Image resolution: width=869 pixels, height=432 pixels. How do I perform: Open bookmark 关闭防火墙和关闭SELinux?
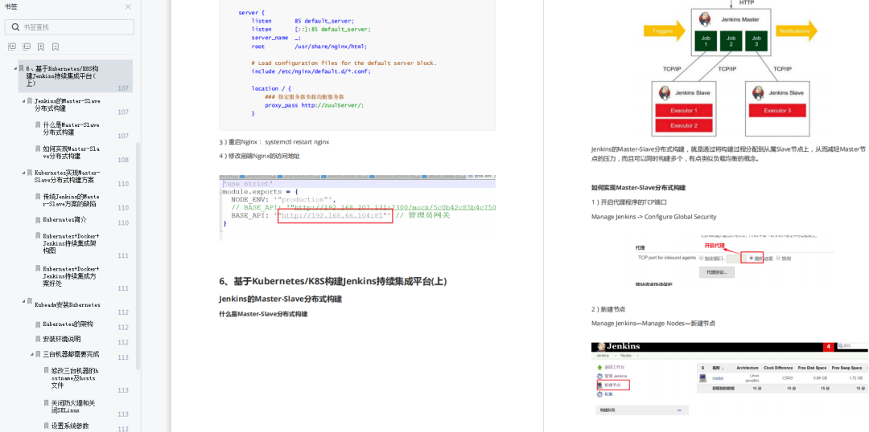pyautogui.click(x=74, y=406)
